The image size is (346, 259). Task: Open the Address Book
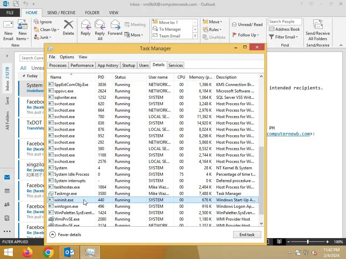(284, 29)
